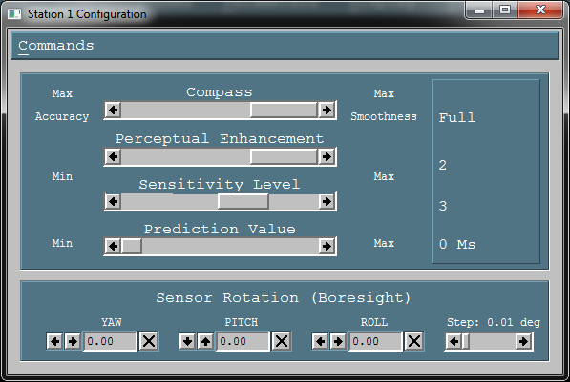Raise Sensitivity Level using right arrow
The image size is (570, 382).
pos(327,201)
